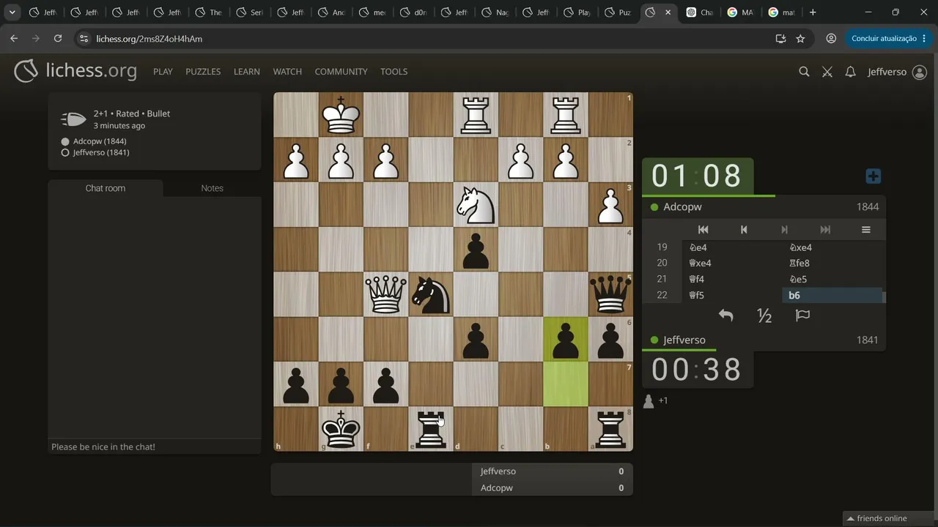Give opponent more time with blue plus
Image resolution: width=938 pixels, height=527 pixels.
point(873,176)
